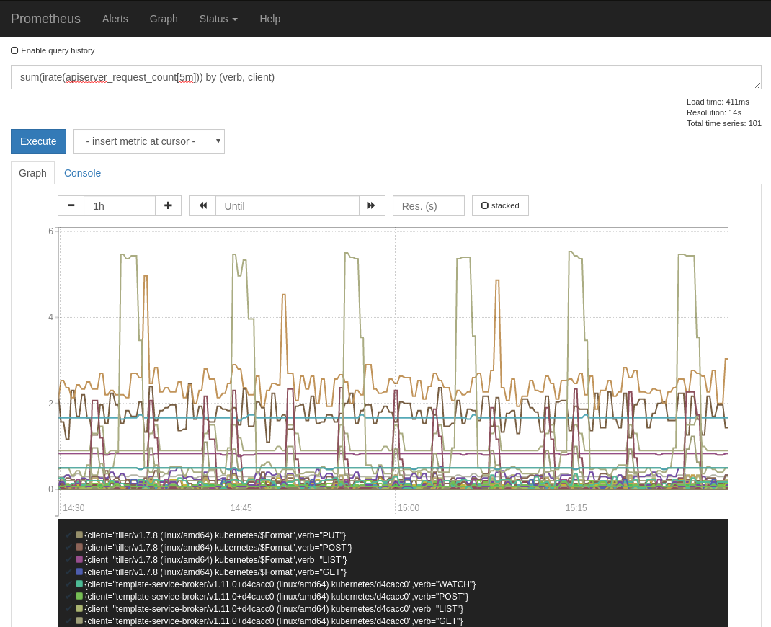Hide the tiller GET series via its checkmark
The width and height of the screenshot is (771, 627).
click(x=70, y=572)
